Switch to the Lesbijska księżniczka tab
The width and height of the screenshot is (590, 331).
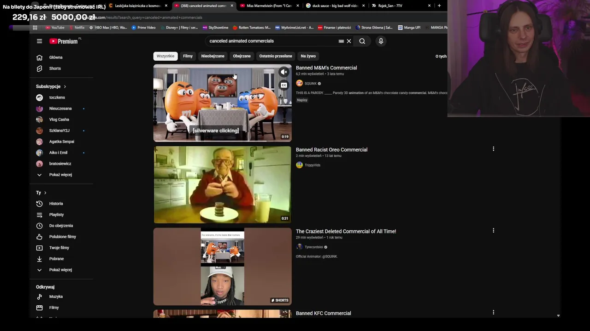tap(137, 6)
